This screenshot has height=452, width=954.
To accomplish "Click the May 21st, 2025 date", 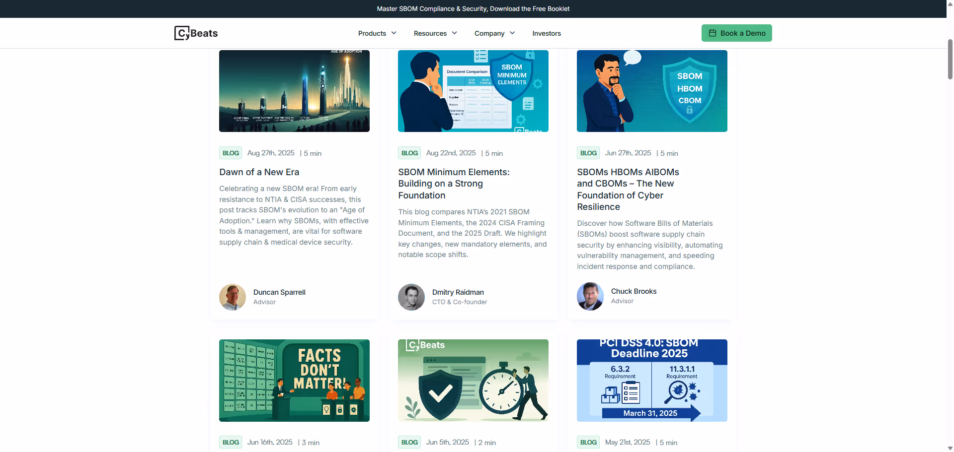I will (x=628, y=442).
